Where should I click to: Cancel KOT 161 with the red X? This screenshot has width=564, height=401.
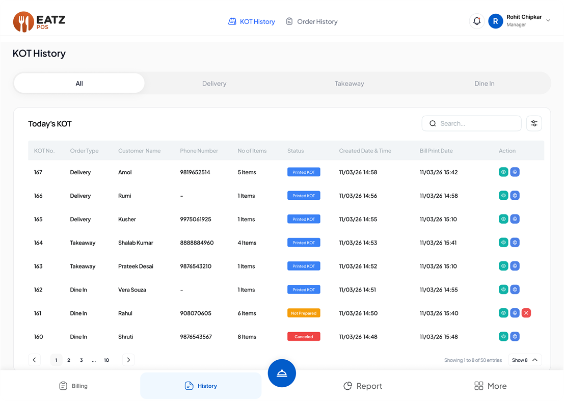pyautogui.click(x=526, y=313)
